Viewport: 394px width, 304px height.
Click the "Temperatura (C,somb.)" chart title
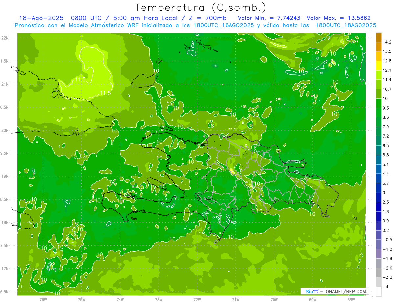(x=201, y=8)
